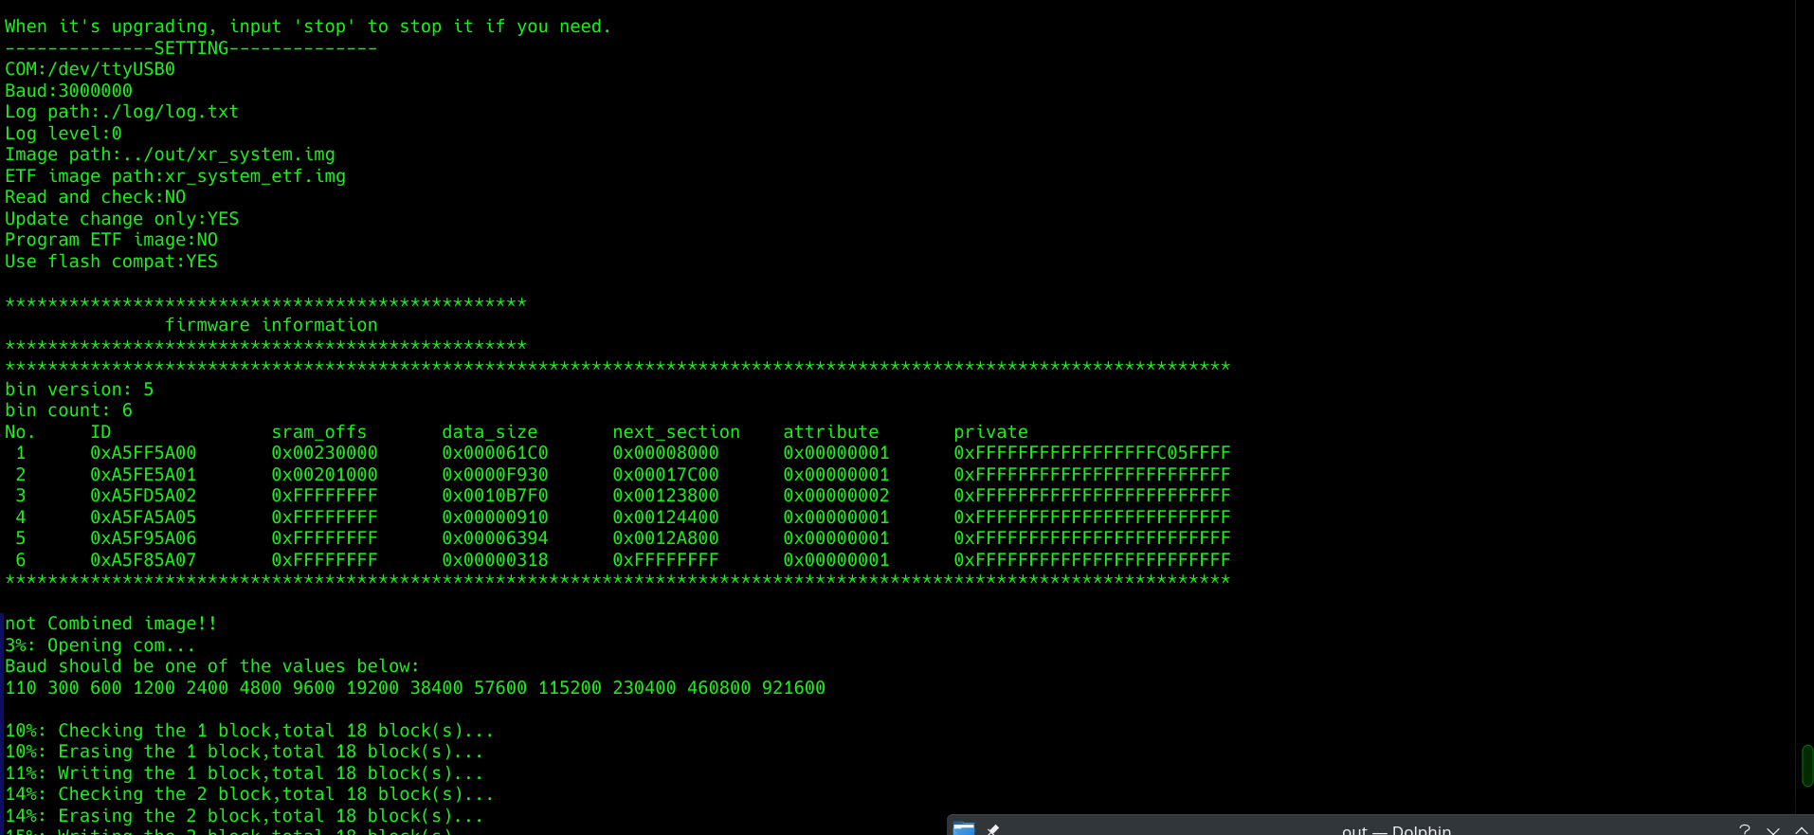Screen dimensions: 1814x835
Task: Click the "Log path:./log/log.txt" line
Action: [121, 112]
